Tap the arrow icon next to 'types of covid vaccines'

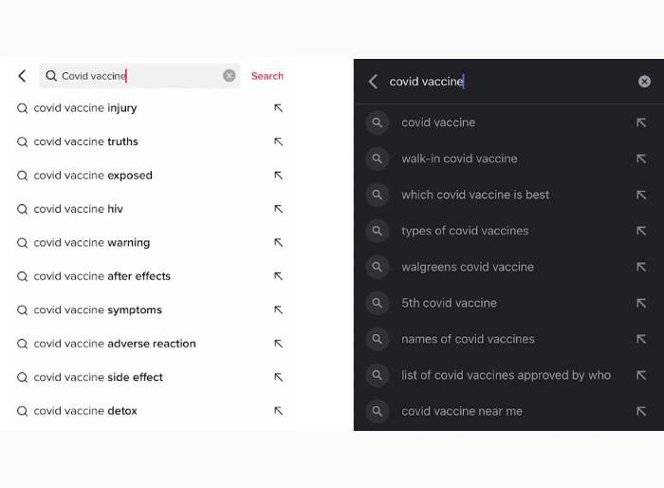(x=641, y=231)
